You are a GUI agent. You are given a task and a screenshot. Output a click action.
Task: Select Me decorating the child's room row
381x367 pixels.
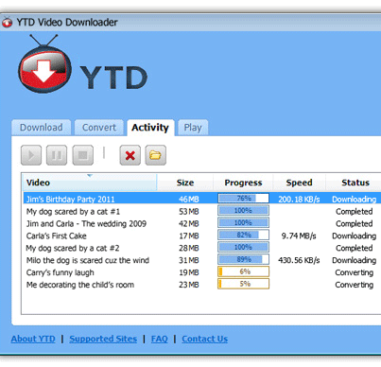201,285
